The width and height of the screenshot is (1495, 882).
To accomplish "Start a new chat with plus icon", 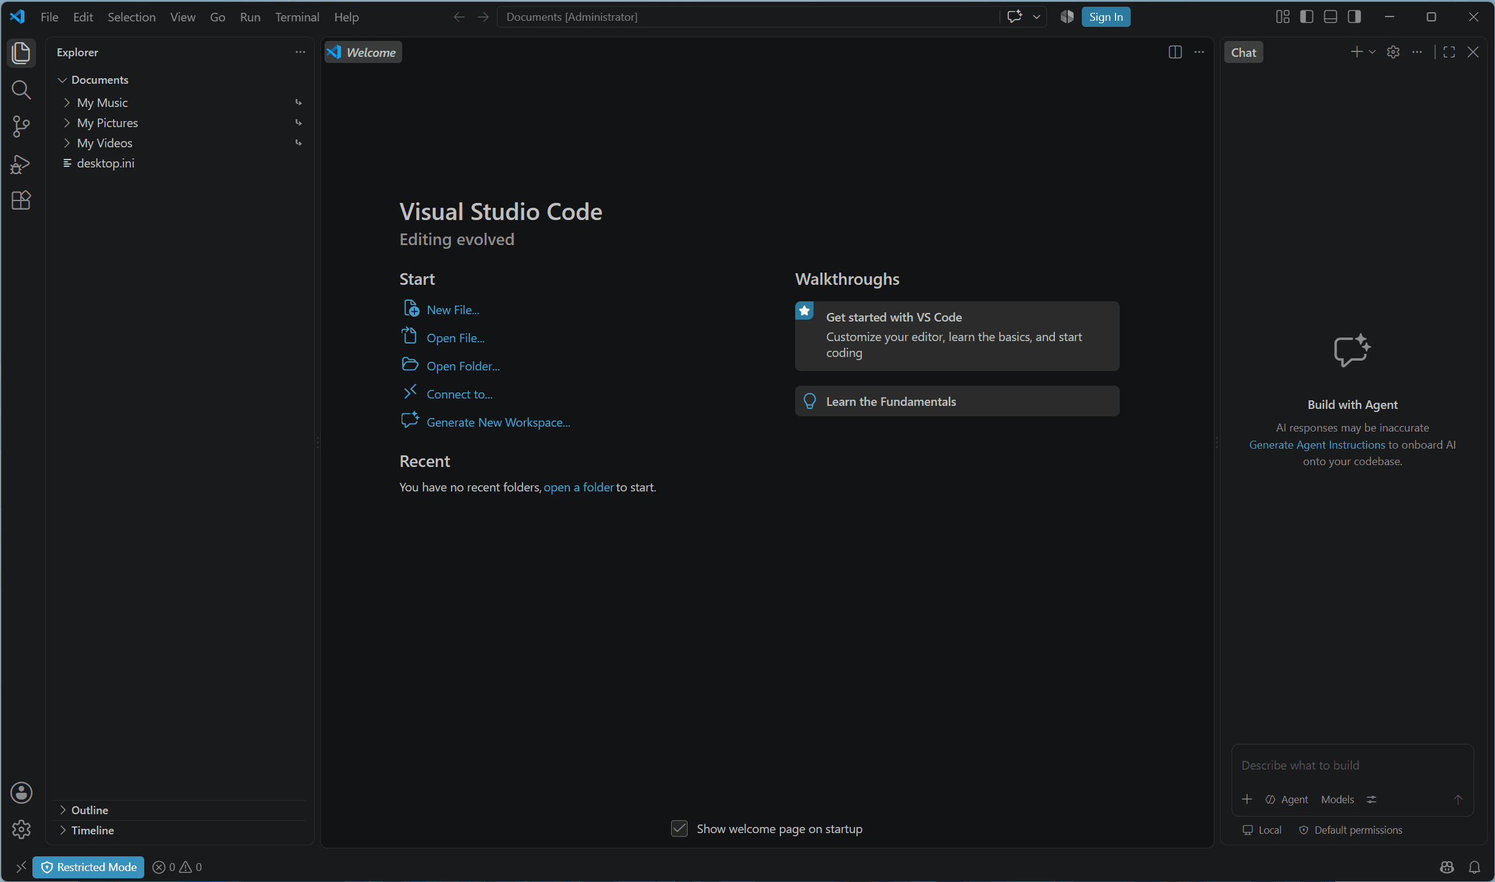I will pyautogui.click(x=1356, y=53).
